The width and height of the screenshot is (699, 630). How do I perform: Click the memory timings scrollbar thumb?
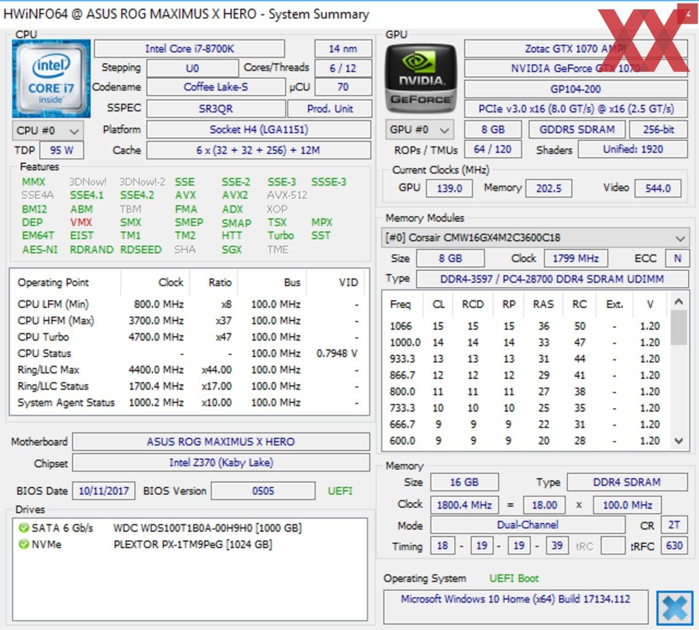point(678,327)
